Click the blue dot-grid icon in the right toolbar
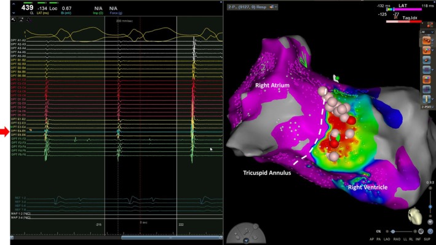This screenshot has width=436, height=245. (426, 70)
